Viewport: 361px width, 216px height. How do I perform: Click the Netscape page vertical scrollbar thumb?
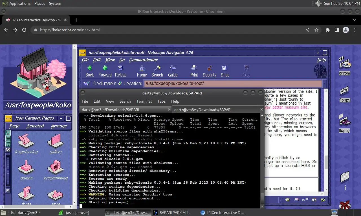[x=326, y=162]
